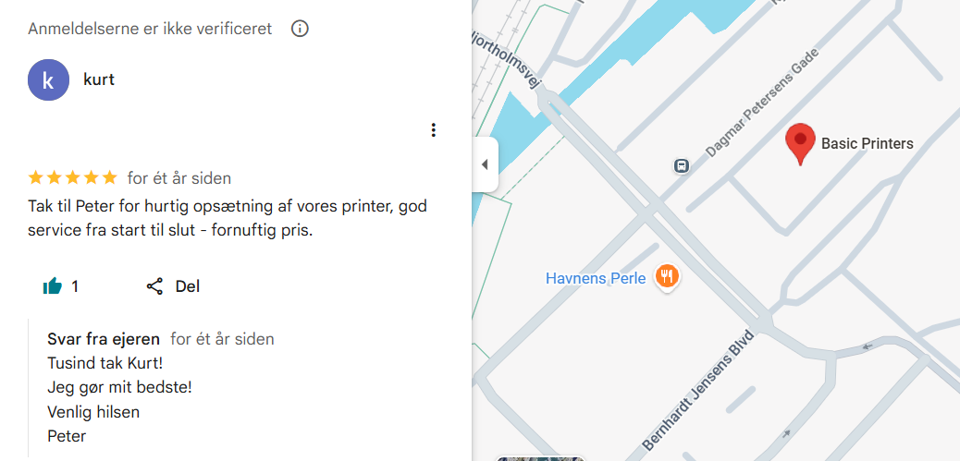
Task: Open kurt's round profile avatar
Action: pyautogui.click(x=48, y=80)
